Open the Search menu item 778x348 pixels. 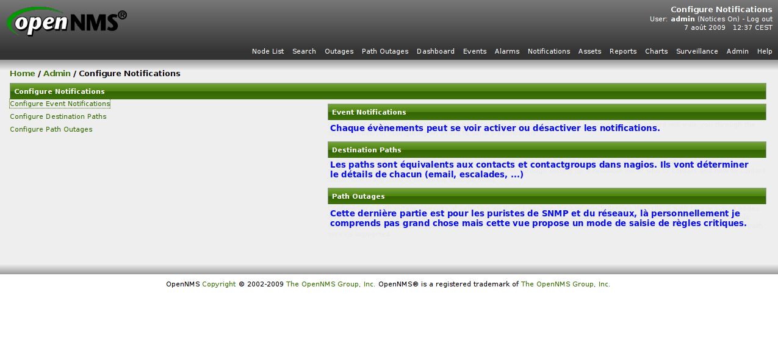(304, 52)
